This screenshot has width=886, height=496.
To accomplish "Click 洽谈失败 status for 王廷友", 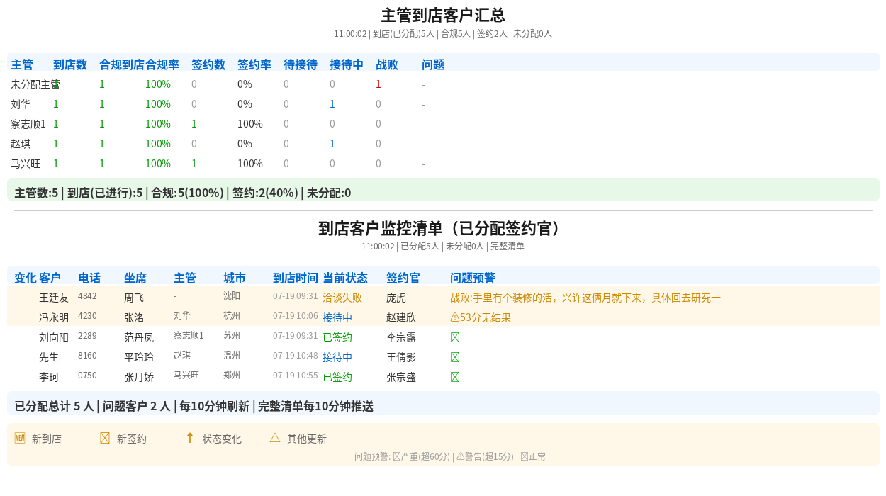I will [x=342, y=298].
